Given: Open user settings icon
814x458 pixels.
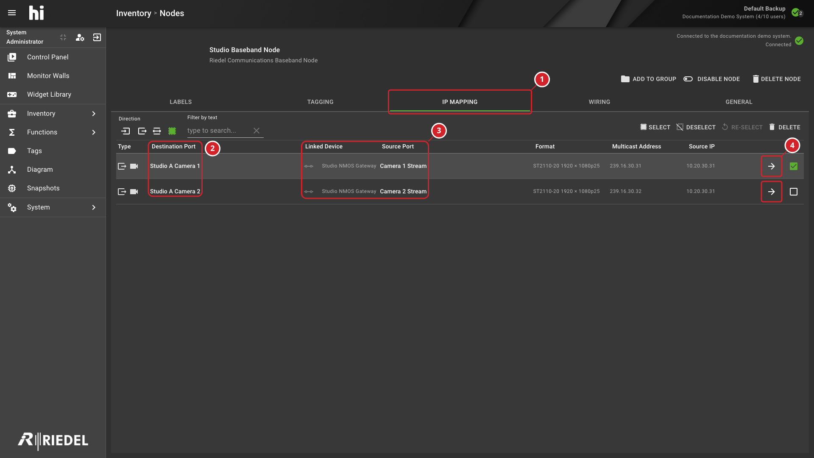Looking at the screenshot, I should (x=80, y=37).
